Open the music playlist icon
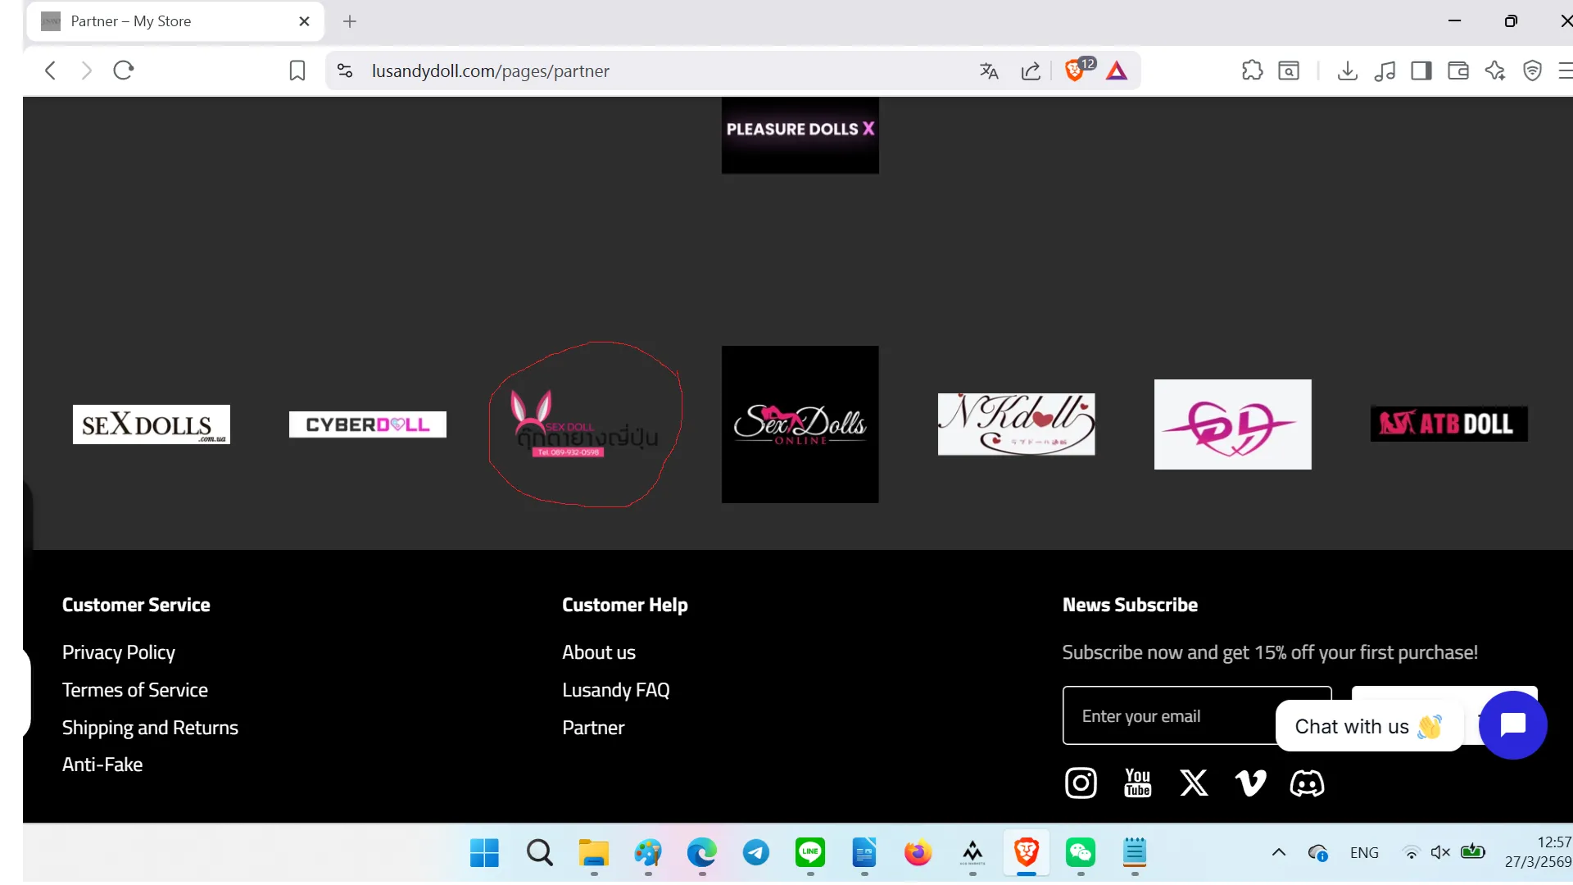Viewport: 1573px width, 885px height. tap(1385, 71)
